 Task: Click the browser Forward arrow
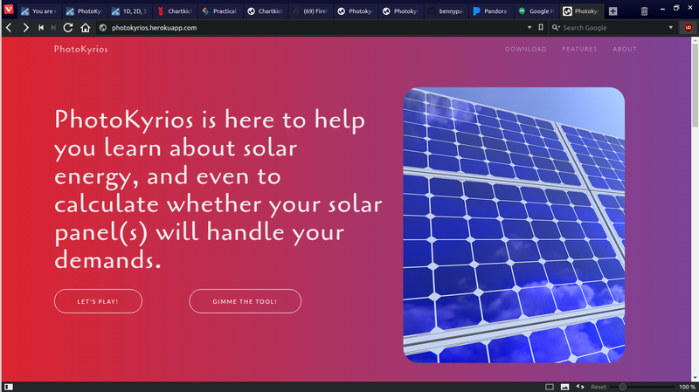(x=25, y=28)
